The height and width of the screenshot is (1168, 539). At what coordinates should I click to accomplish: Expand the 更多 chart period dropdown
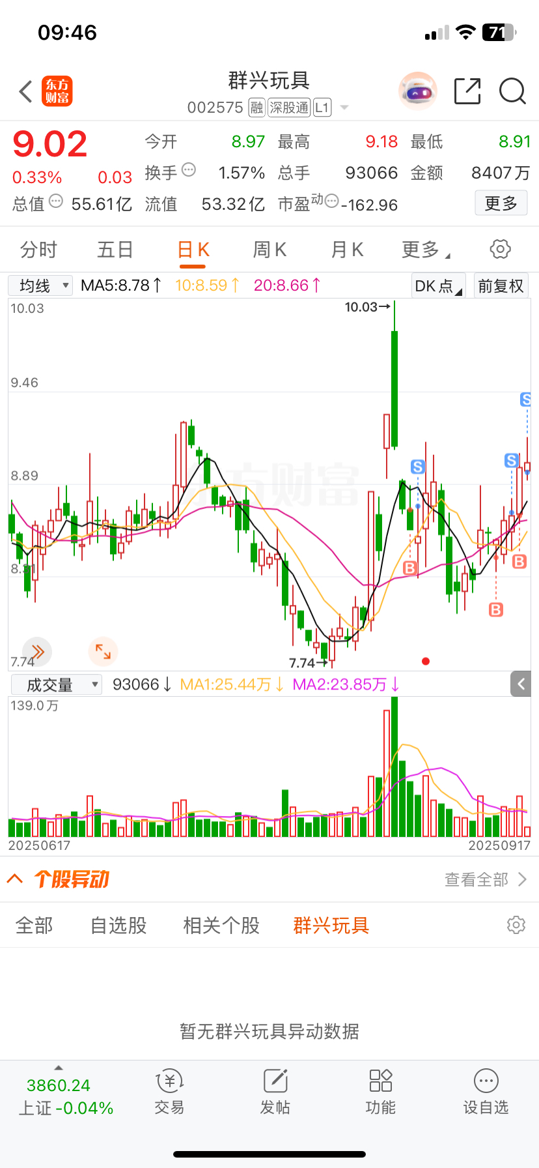point(426,250)
